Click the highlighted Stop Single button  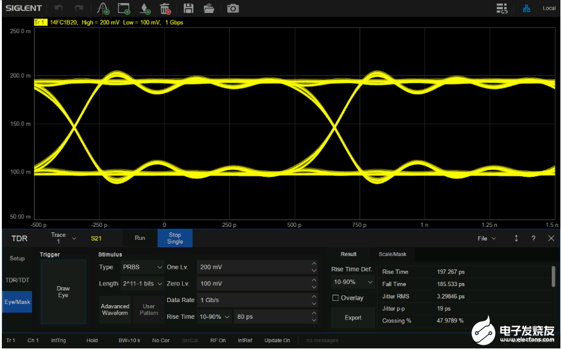(x=175, y=238)
